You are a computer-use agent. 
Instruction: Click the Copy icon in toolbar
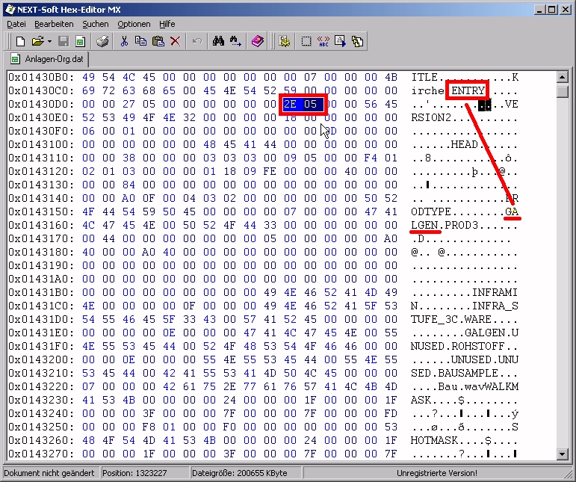click(140, 42)
